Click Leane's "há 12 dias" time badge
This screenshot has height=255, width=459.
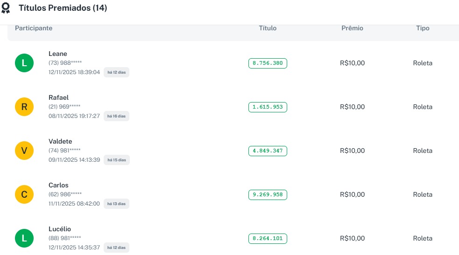[x=116, y=72]
